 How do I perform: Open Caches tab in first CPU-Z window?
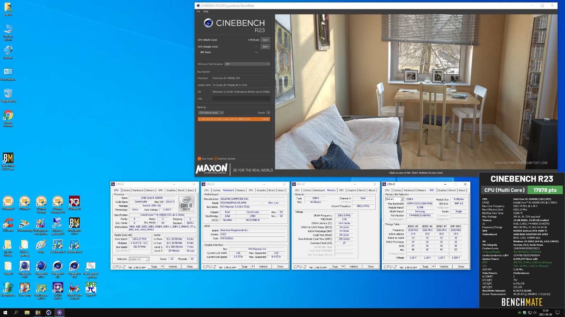(x=126, y=190)
